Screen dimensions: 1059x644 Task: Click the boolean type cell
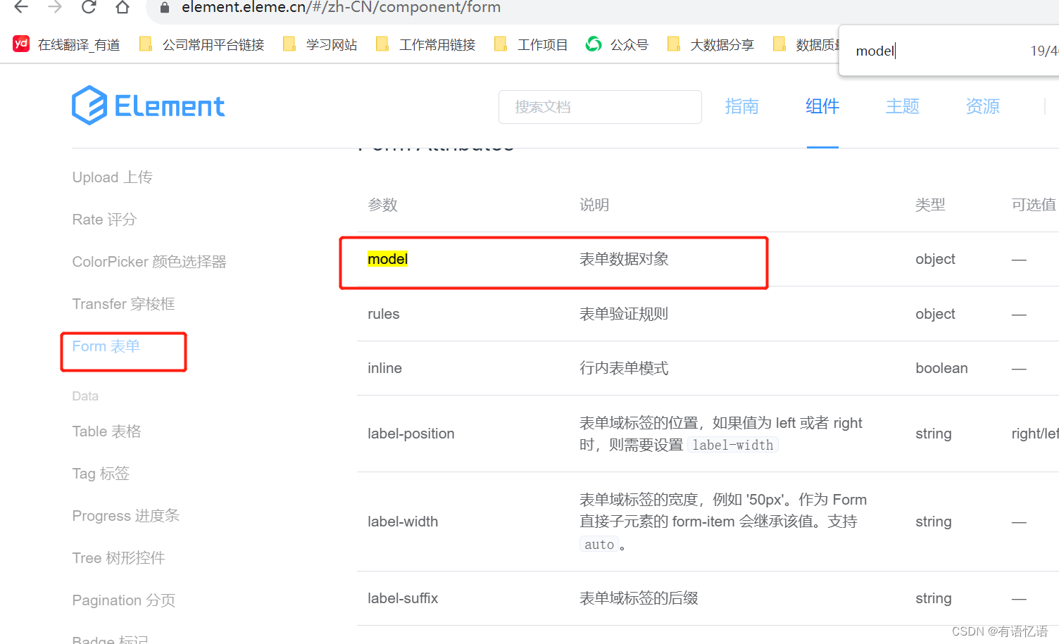[x=941, y=368]
